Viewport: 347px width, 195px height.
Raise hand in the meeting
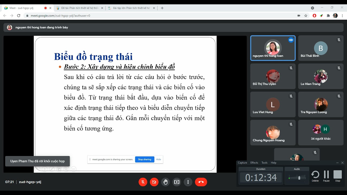point(166,182)
